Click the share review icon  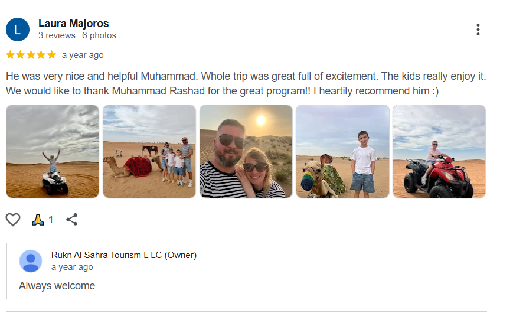point(72,220)
